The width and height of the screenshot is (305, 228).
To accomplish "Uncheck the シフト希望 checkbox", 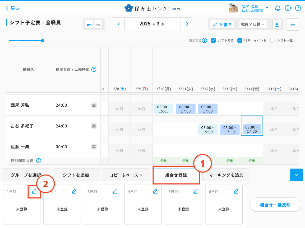I will point(214,41).
